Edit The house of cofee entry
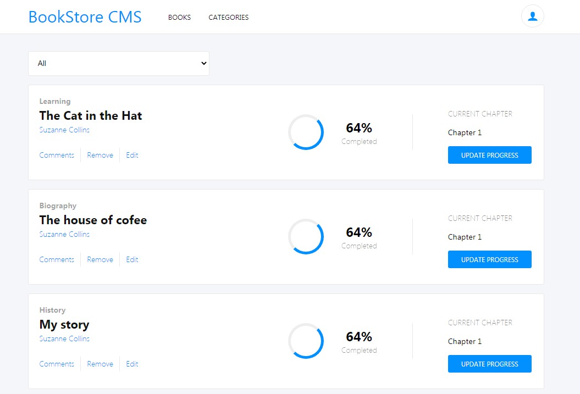580x394 pixels. click(132, 260)
